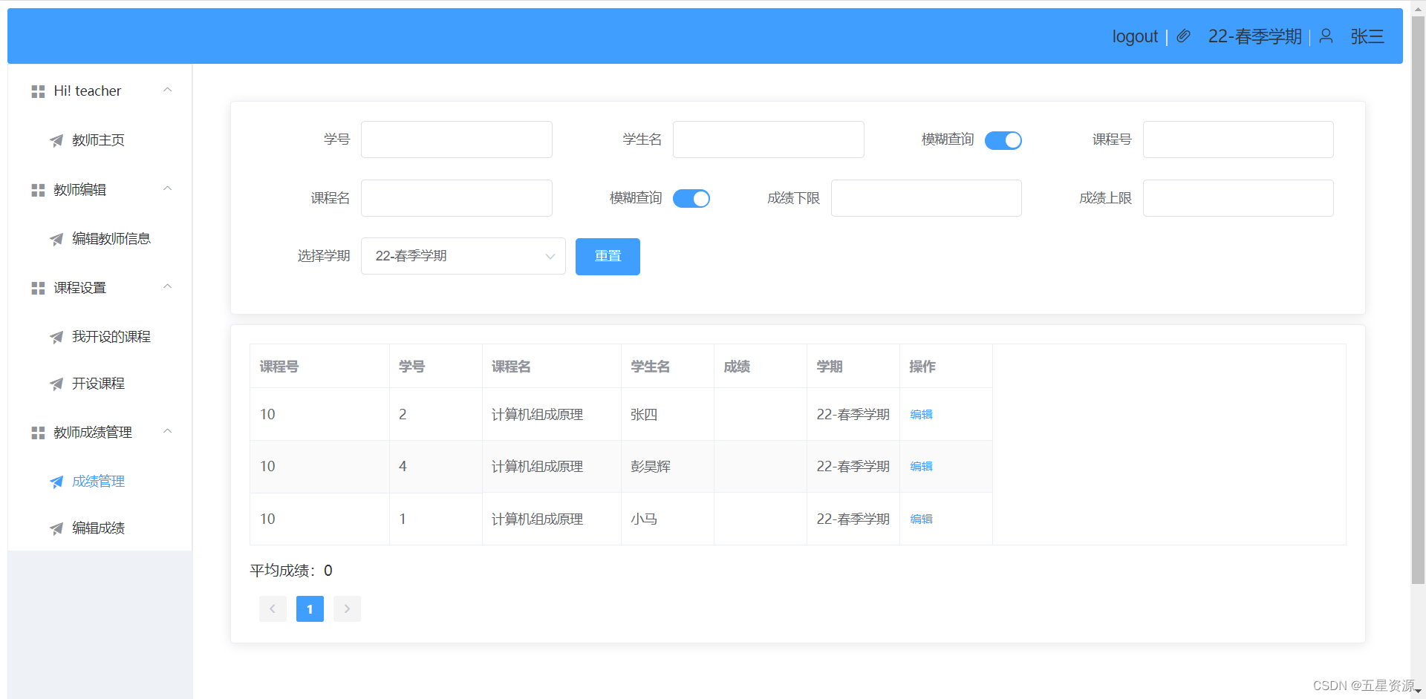Click the 平均成绩: 0 text
Image resolution: width=1426 pixels, height=699 pixels.
pos(291,571)
